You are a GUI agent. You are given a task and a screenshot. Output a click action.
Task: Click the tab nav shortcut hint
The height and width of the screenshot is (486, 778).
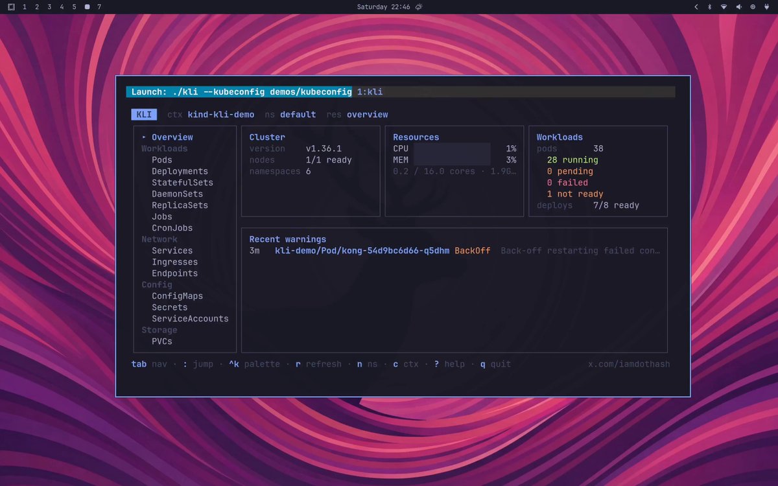pyautogui.click(x=149, y=364)
